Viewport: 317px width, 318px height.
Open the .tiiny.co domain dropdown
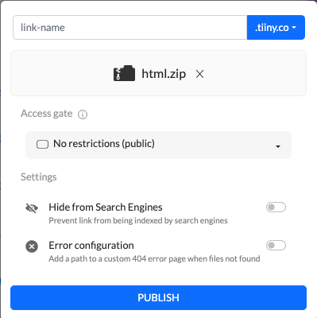click(276, 27)
